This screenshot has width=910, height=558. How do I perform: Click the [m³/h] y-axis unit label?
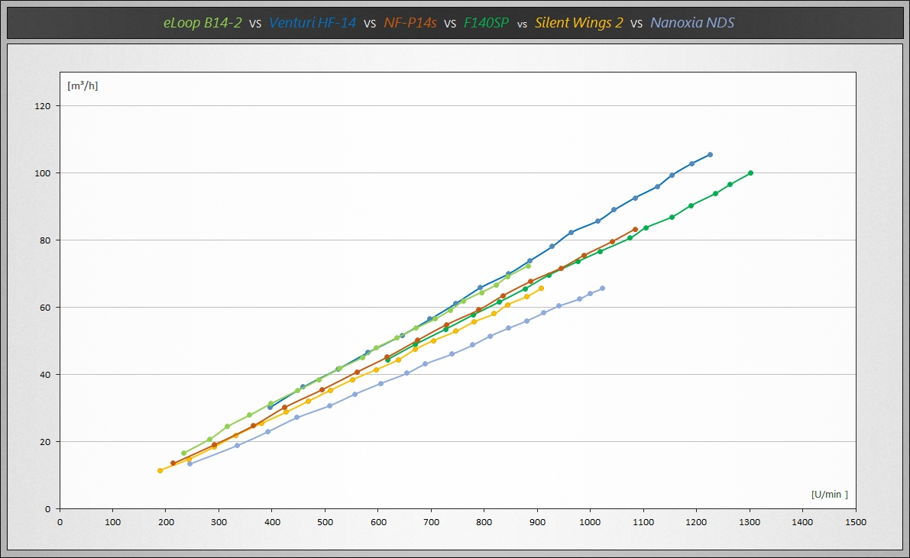click(83, 85)
